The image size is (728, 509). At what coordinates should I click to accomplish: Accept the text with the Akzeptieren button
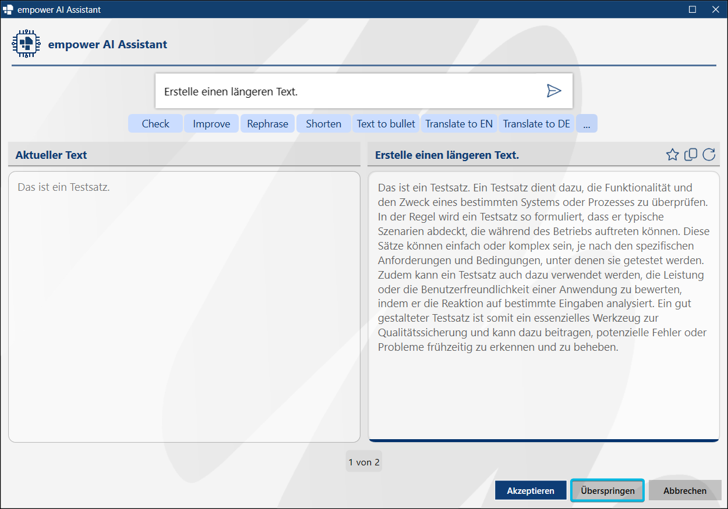tap(531, 490)
